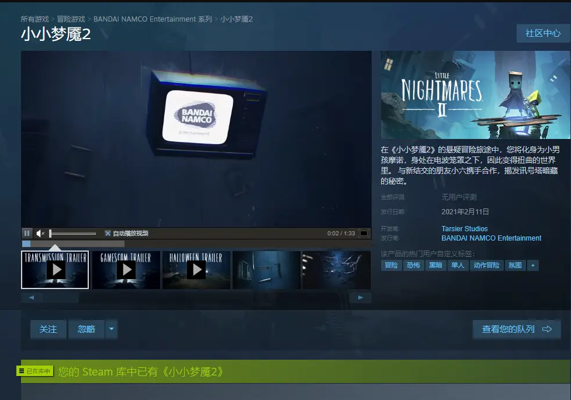
Task: Click right arrow of thumbnail strip
Action: 361,298
